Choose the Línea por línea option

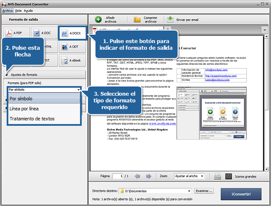(x=44, y=109)
